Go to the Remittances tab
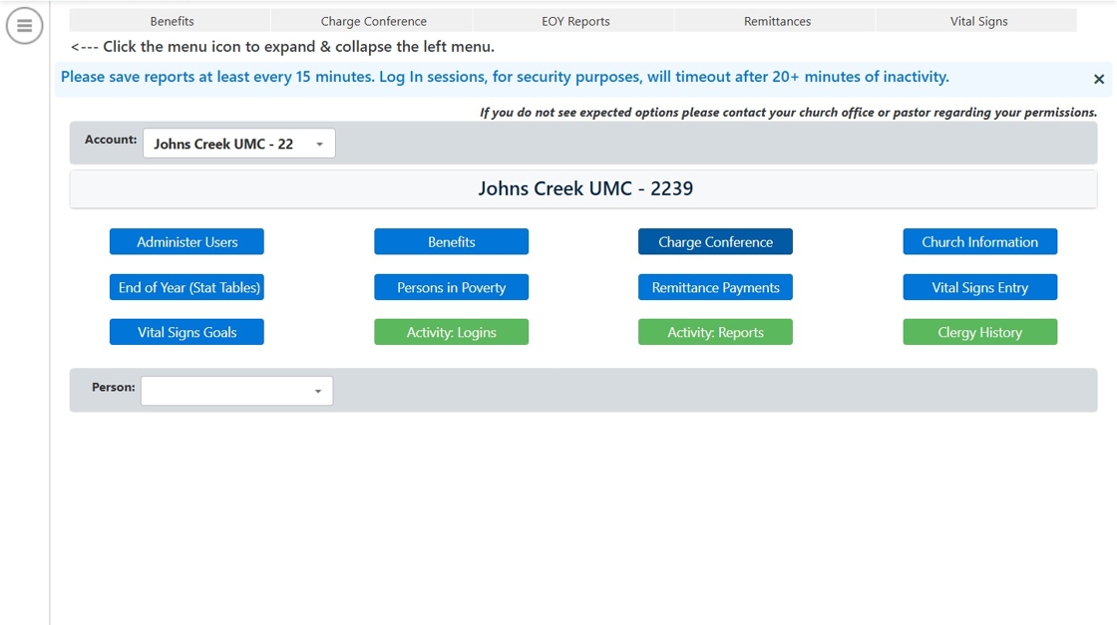Viewport: 1117px width, 625px height. pyautogui.click(x=777, y=21)
